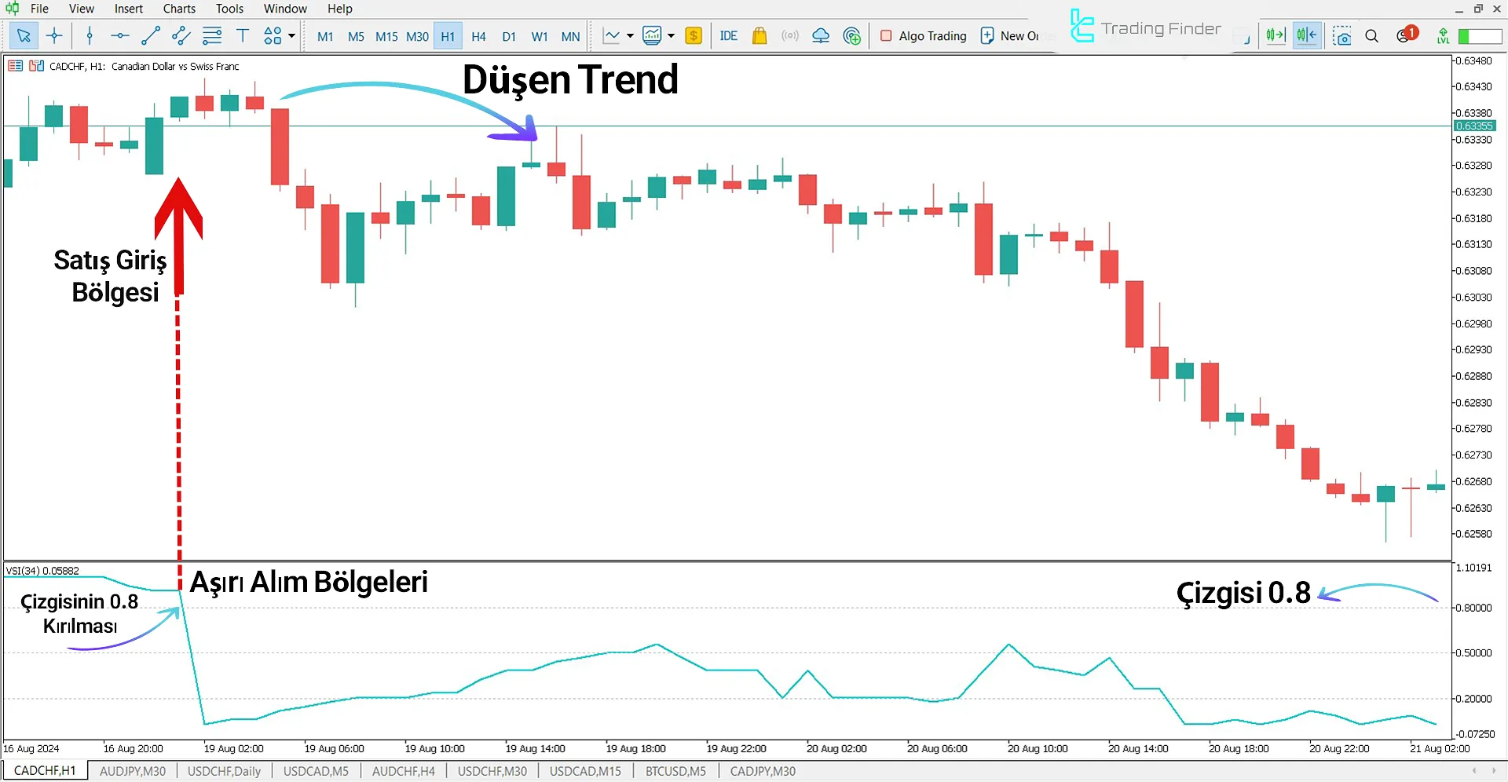The width and height of the screenshot is (1508, 782).
Task: Open the indicators dropdown arrow
Action: pyautogui.click(x=672, y=35)
